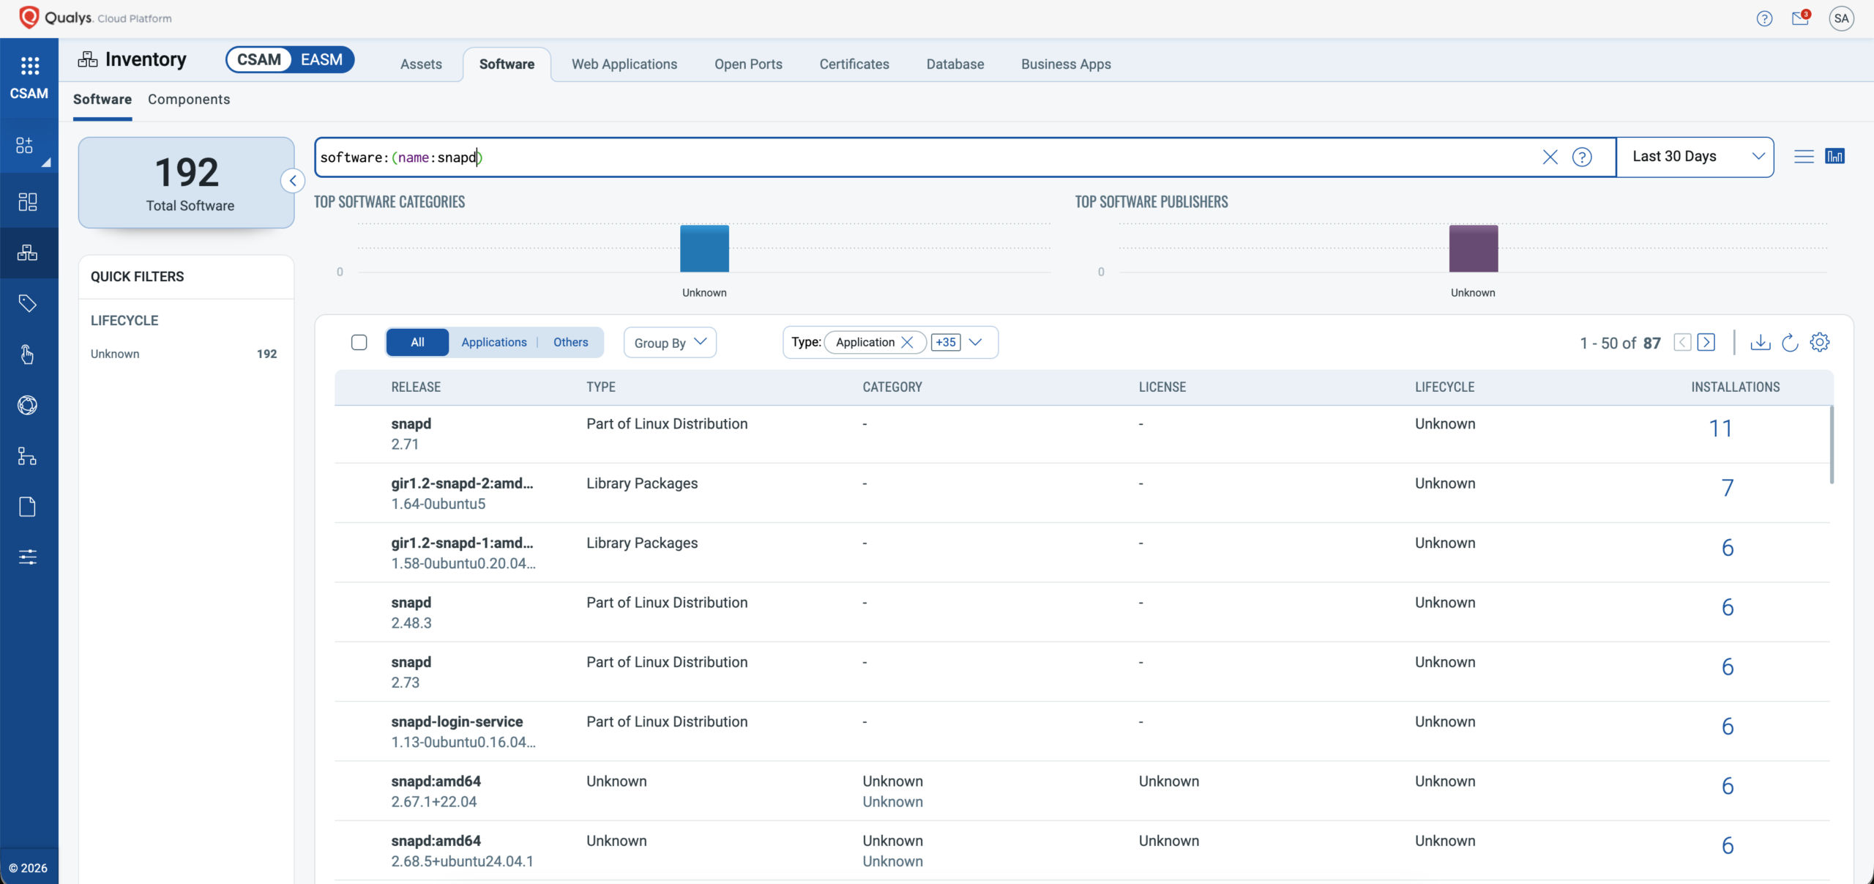The width and height of the screenshot is (1874, 884).
Task: Go to next page of results
Action: pyautogui.click(x=1706, y=342)
